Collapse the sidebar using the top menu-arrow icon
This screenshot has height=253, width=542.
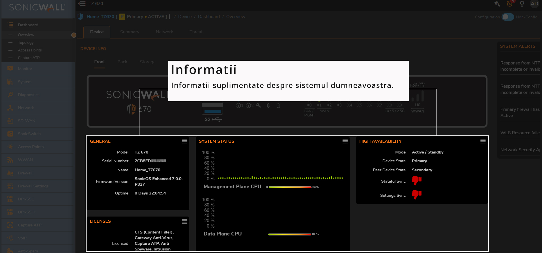click(82, 4)
